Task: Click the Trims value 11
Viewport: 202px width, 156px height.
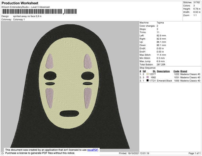Action: pyautogui.click(x=158, y=32)
